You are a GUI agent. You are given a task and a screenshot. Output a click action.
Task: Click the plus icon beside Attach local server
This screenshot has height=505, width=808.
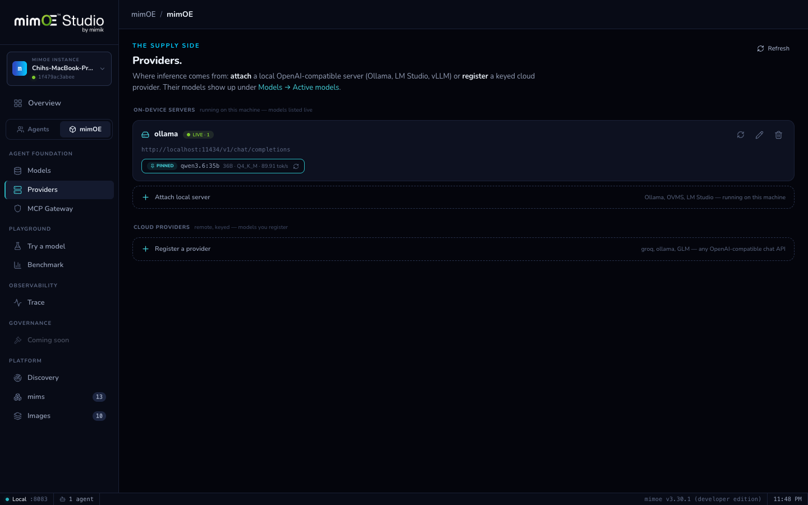(145, 198)
